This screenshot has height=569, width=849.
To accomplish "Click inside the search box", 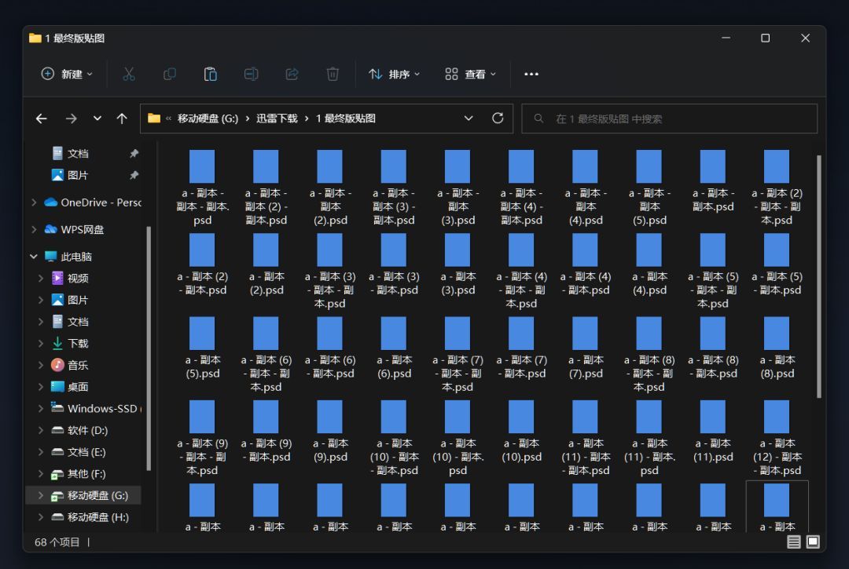I will tap(669, 118).
